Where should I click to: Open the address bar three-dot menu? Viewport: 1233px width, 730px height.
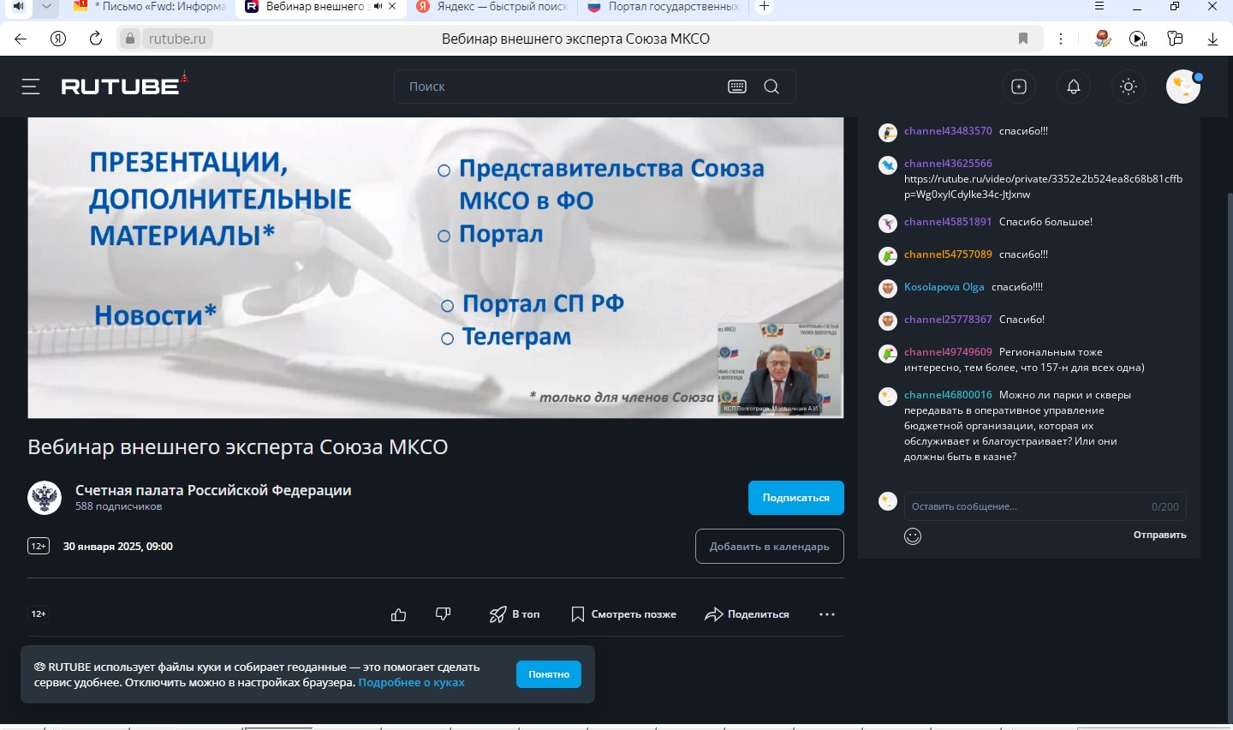coord(1061,39)
